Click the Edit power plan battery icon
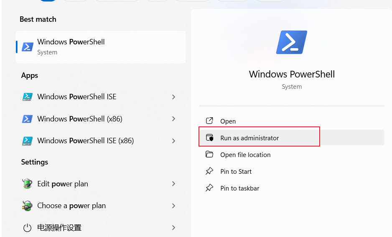This screenshot has width=392, height=237. (28, 184)
